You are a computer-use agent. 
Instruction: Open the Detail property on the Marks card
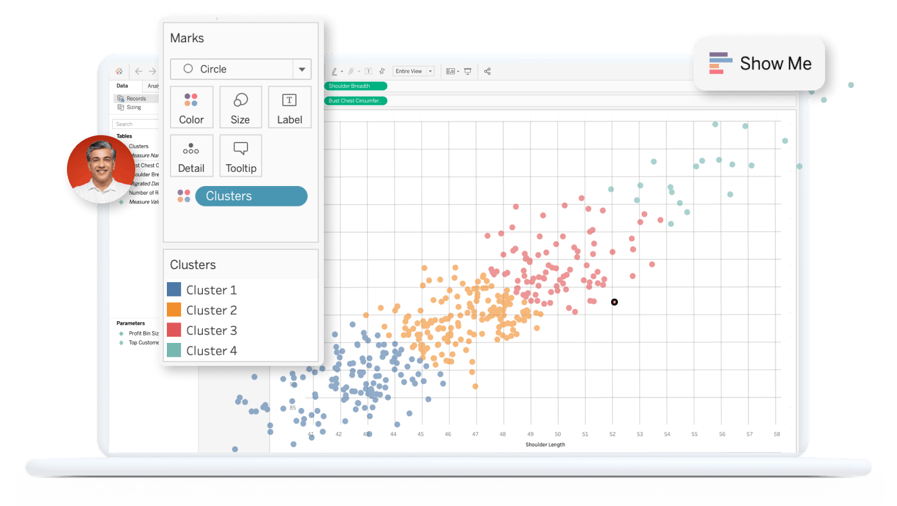[x=191, y=155]
